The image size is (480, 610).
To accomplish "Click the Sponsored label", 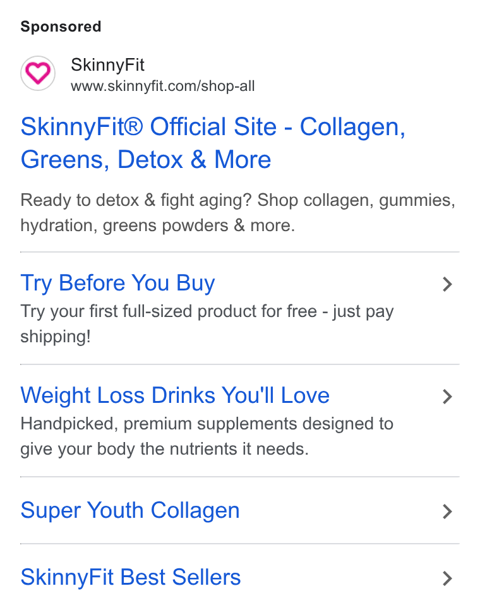I will [61, 27].
